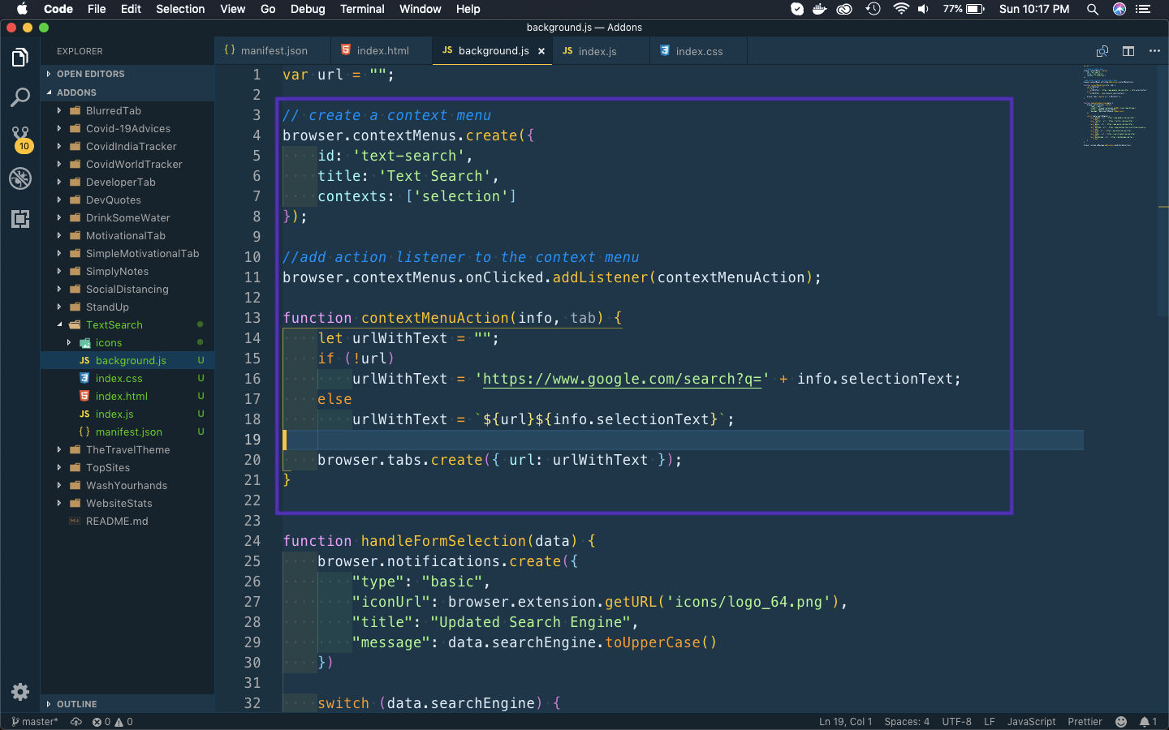Open the Explorer view in activity bar
The width and height of the screenshot is (1169, 730).
click(x=20, y=58)
